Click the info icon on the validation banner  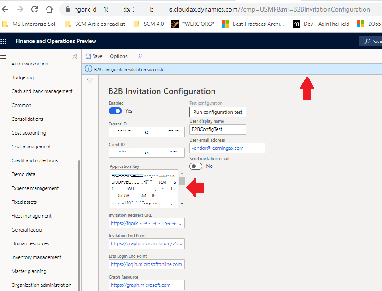pos(88,68)
